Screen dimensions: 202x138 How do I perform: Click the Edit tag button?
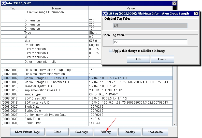point(105,132)
